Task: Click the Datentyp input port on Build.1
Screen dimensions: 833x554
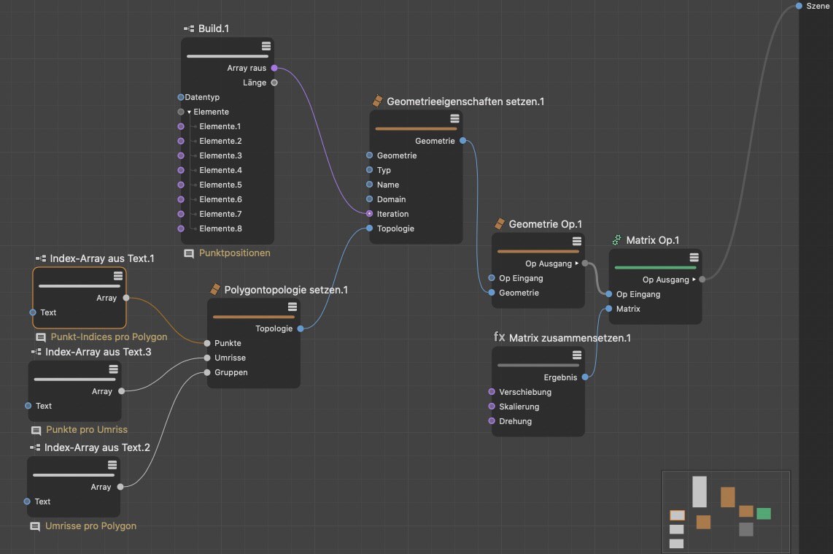Action: point(181,97)
